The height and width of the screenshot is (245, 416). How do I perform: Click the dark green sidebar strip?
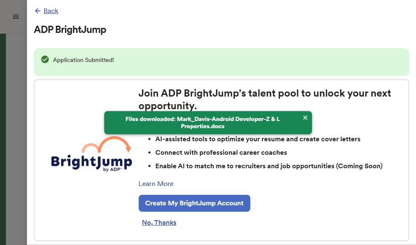pyautogui.click(x=3, y=139)
